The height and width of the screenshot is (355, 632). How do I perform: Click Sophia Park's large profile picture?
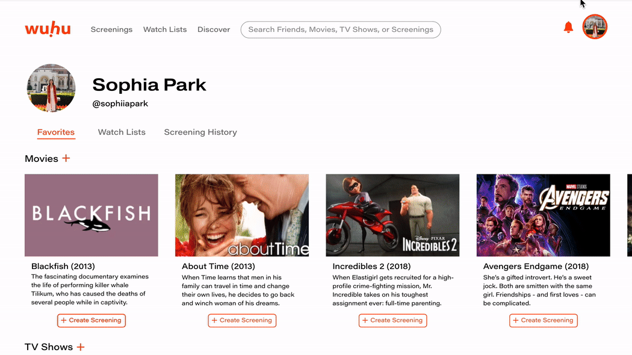[51, 88]
